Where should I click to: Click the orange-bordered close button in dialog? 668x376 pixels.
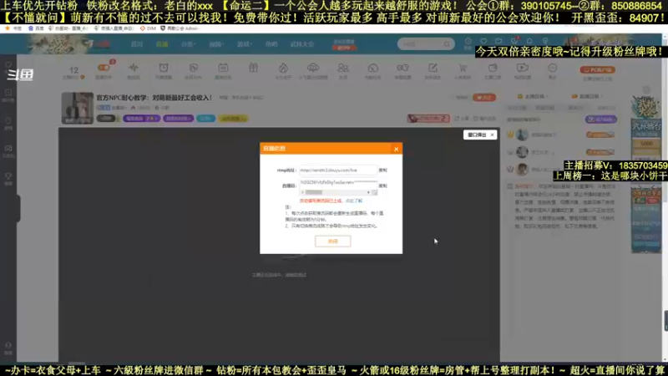point(332,241)
